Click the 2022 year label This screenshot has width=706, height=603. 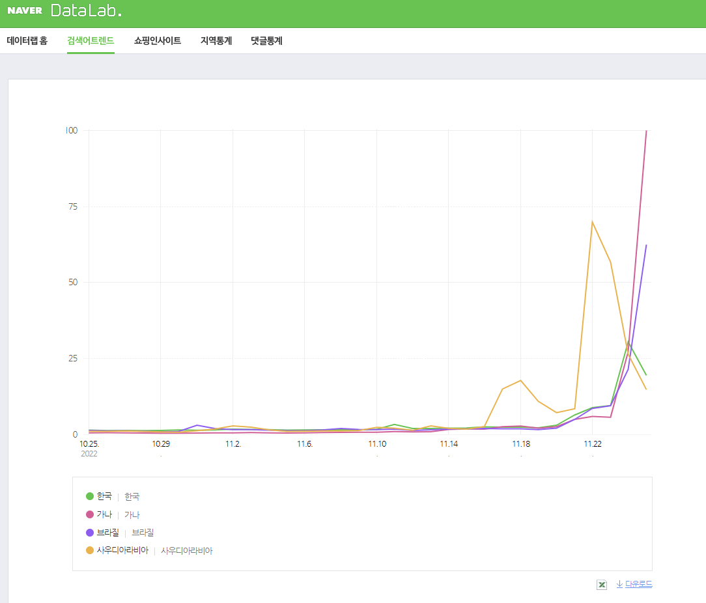pos(89,454)
